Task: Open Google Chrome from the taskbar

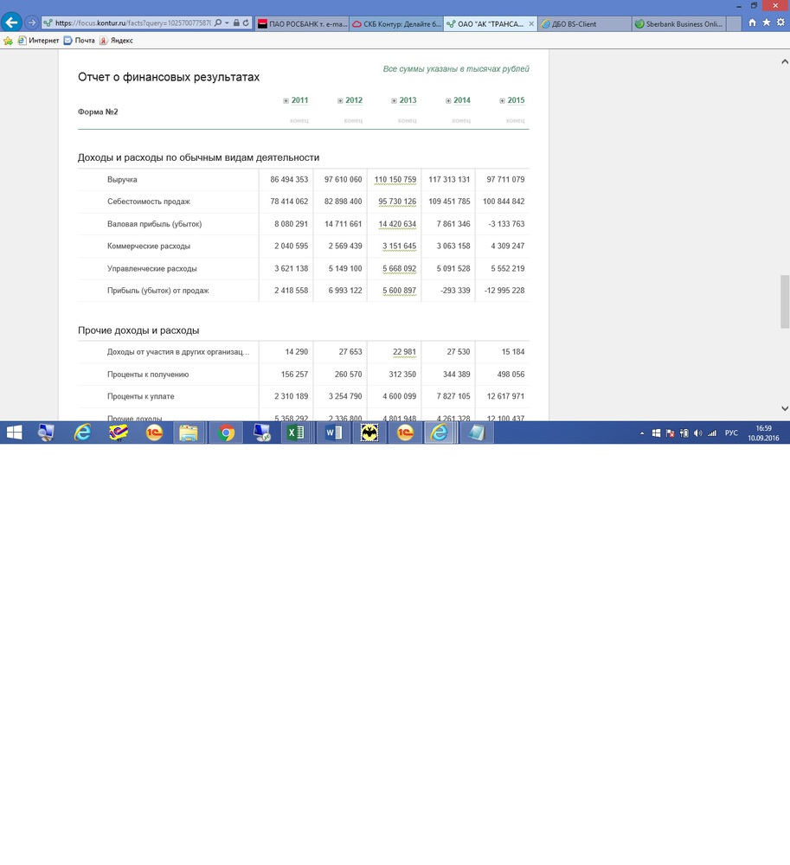Action: 226,433
